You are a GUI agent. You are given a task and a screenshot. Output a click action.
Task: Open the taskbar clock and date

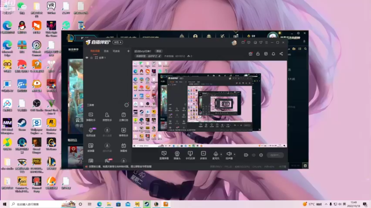[x=353, y=204]
